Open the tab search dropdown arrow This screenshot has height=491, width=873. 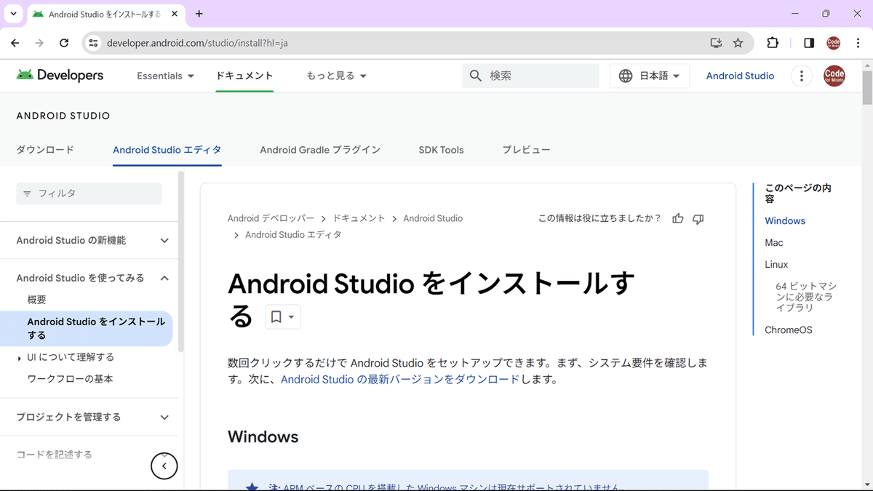pyautogui.click(x=13, y=14)
